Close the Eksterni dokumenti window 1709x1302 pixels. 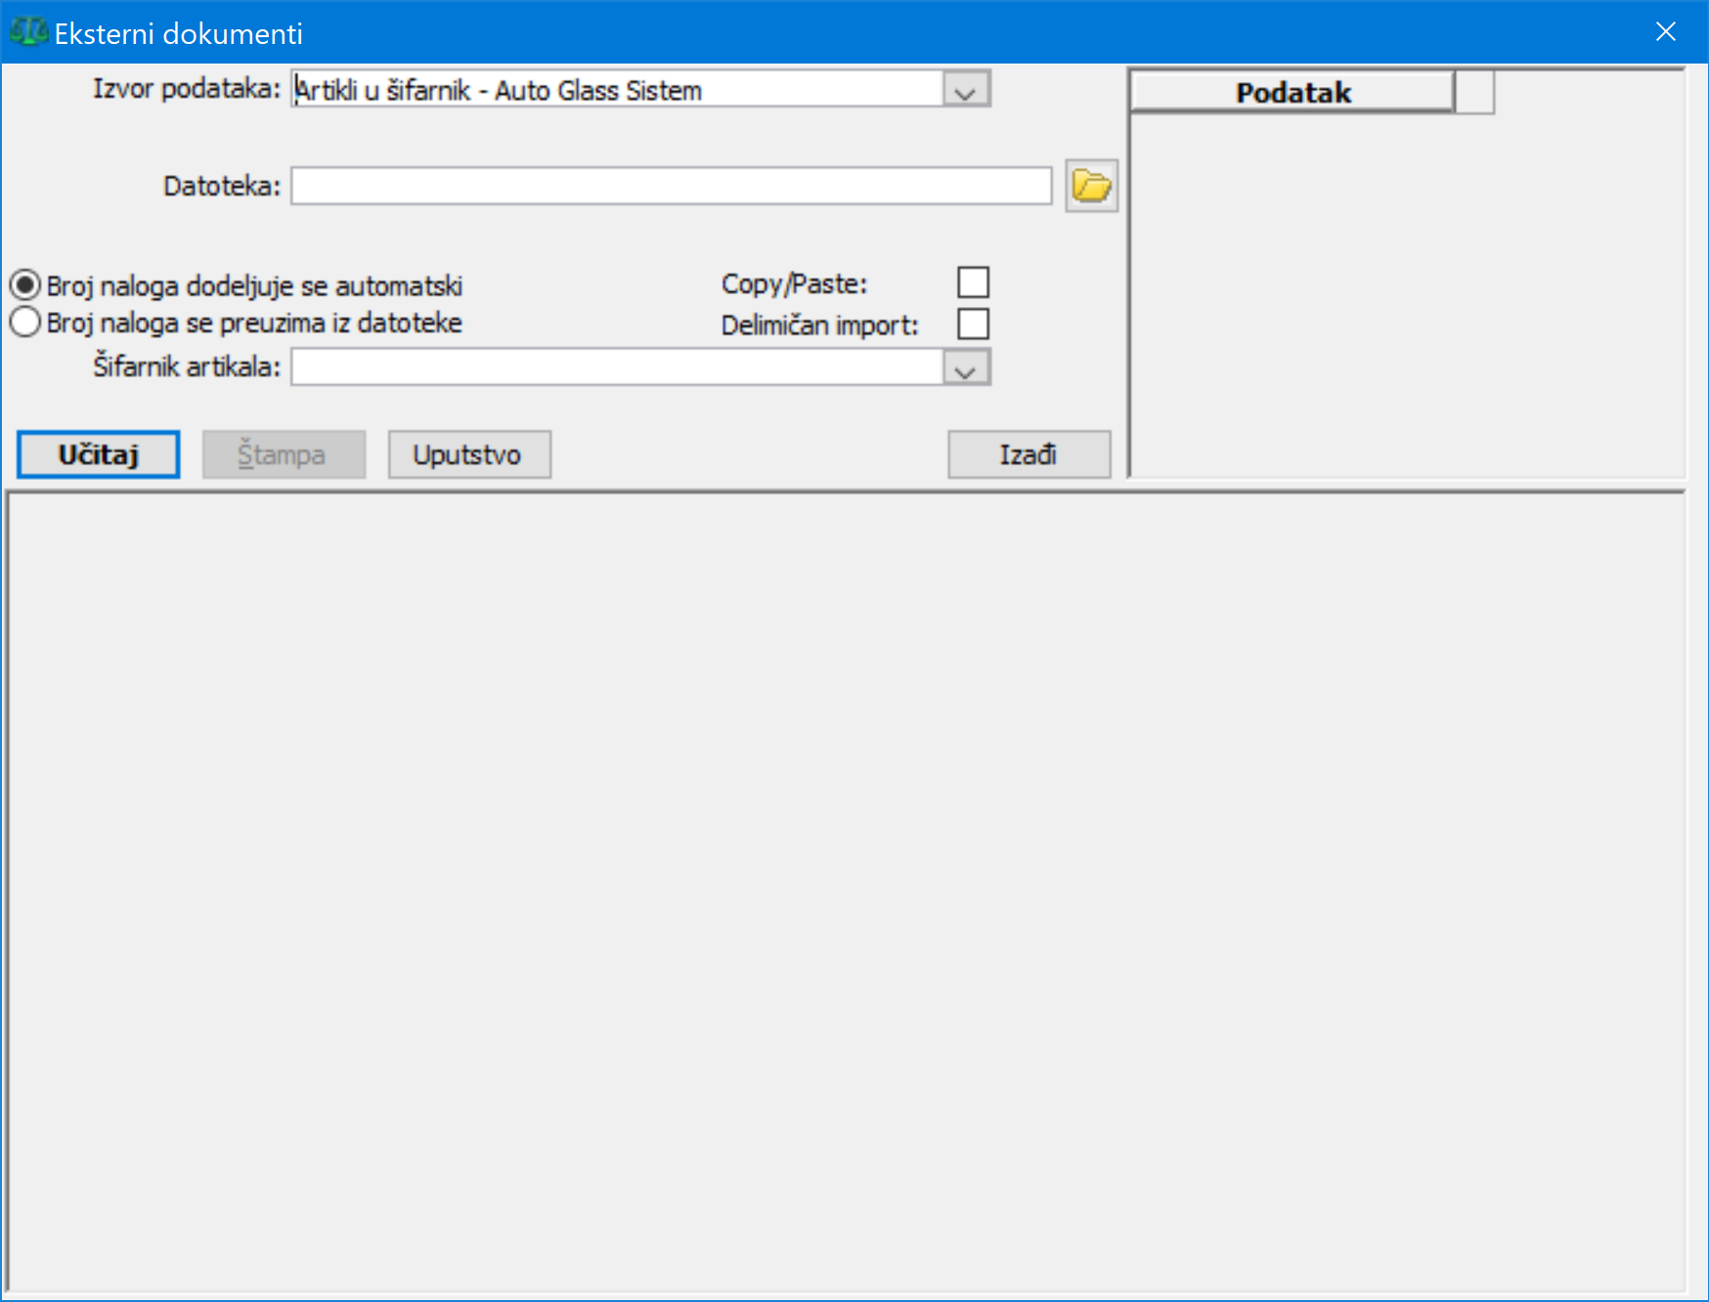pyautogui.click(x=1666, y=32)
